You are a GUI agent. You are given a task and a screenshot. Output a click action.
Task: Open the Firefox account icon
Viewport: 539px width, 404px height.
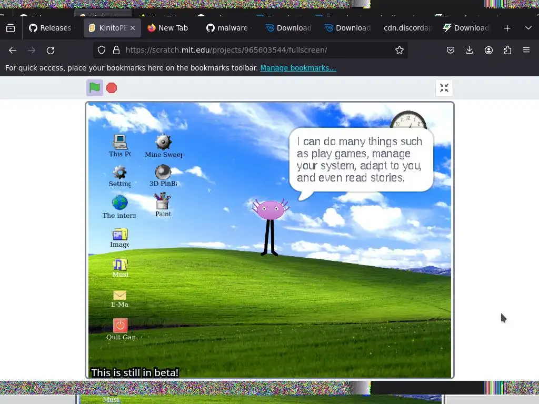pos(488,50)
